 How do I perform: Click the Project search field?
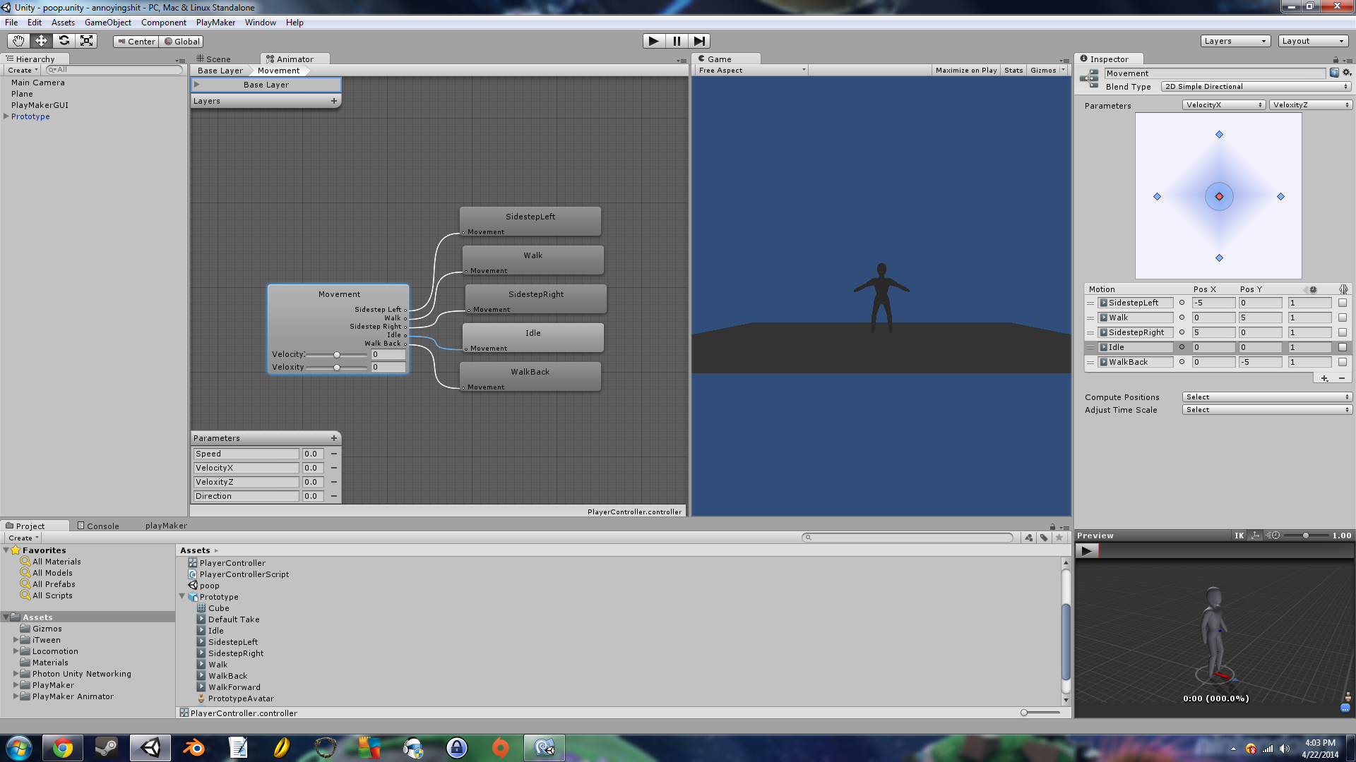908,538
